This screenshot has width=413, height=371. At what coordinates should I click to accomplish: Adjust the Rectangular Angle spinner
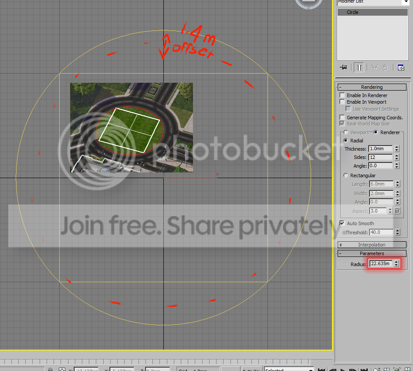pyautogui.click(x=398, y=202)
